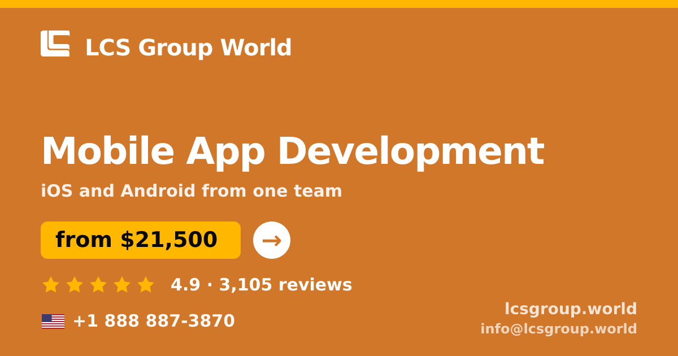Click the 'from $21,500' price button
678x356 pixels.
coord(141,240)
